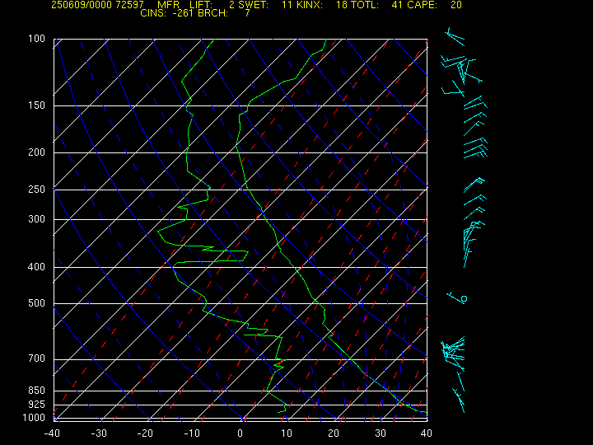The width and height of the screenshot is (593, 445).
Task: Click the 400 pressure level label
Action: 37,267
